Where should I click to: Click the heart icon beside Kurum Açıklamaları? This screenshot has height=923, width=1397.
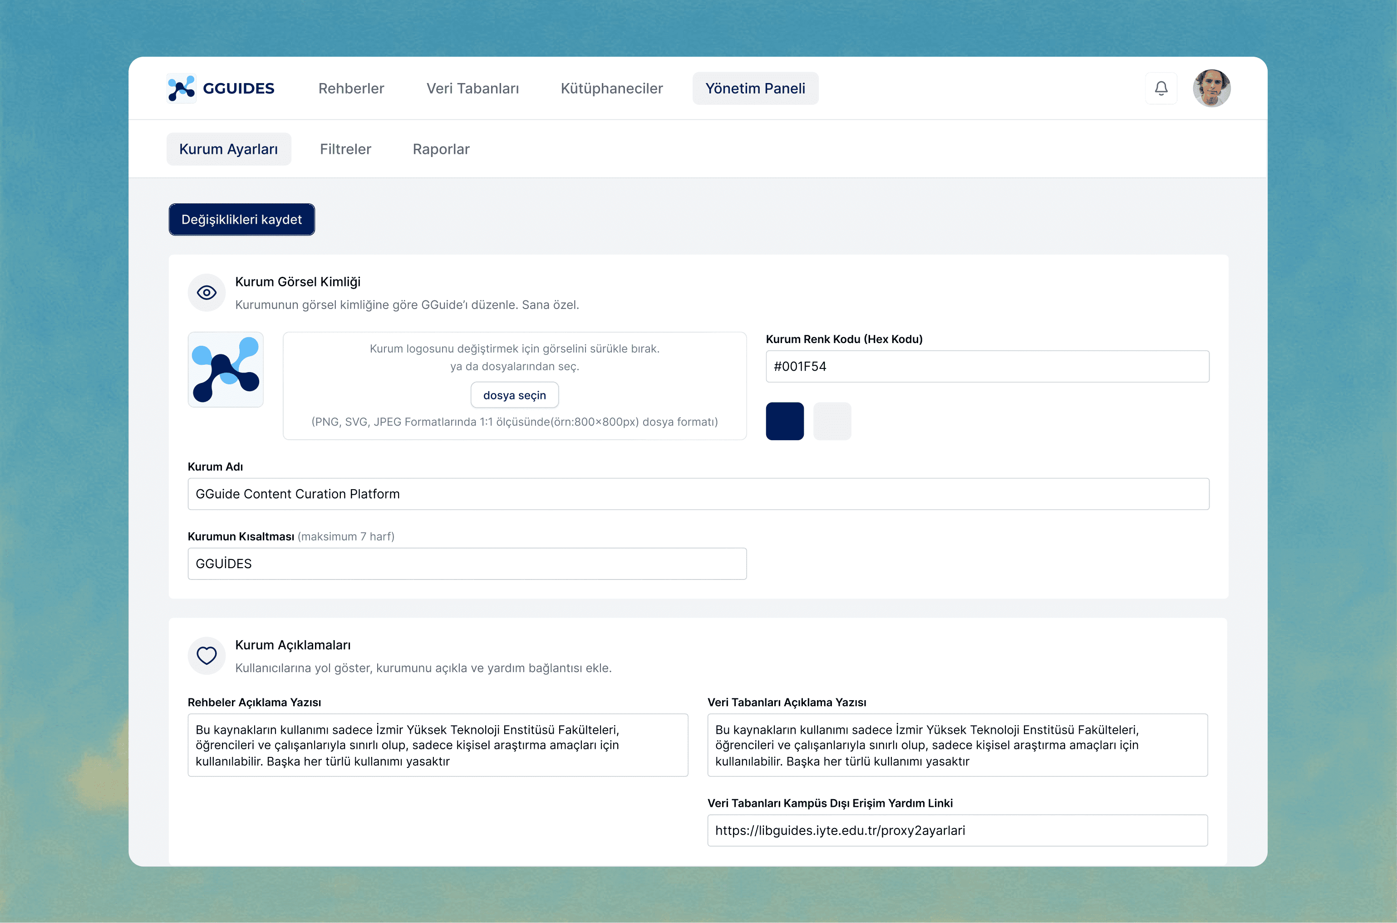coord(207,655)
